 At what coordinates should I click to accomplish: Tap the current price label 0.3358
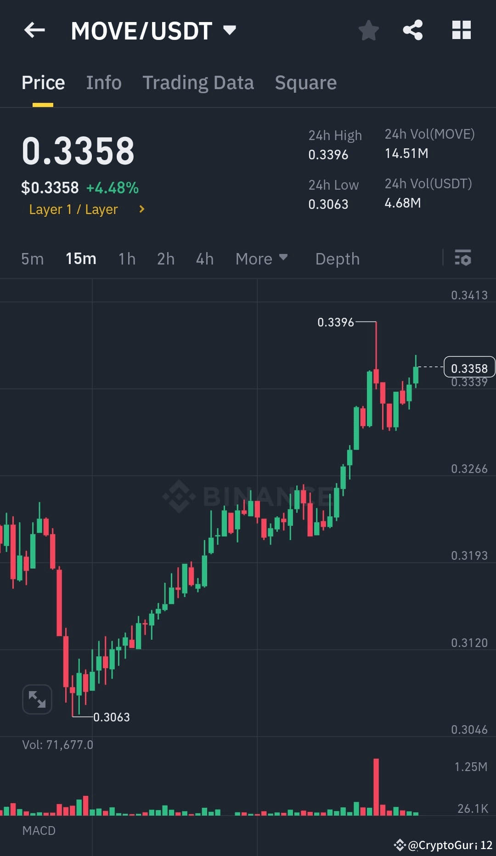(x=469, y=367)
